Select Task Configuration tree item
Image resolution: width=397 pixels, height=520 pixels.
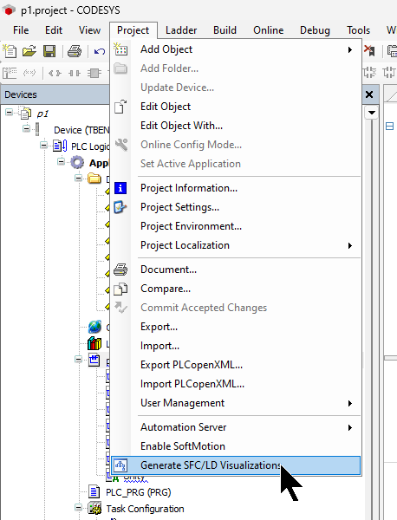point(145,509)
